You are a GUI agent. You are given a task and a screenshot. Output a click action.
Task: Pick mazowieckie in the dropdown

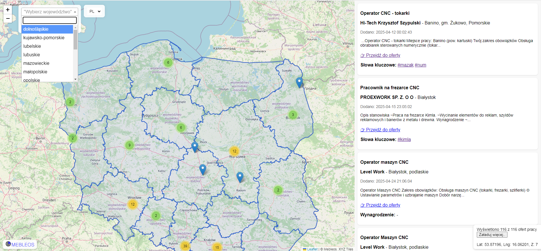tap(47, 63)
